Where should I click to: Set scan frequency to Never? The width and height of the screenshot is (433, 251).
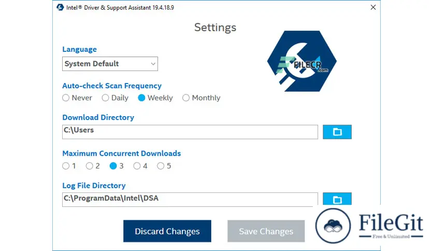[x=66, y=98]
